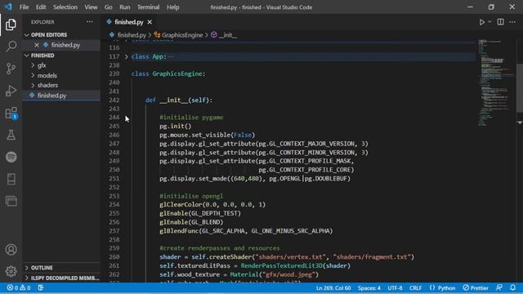Click the status bar document icon beside warnings
523x294 pixels.
pos(41,287)
